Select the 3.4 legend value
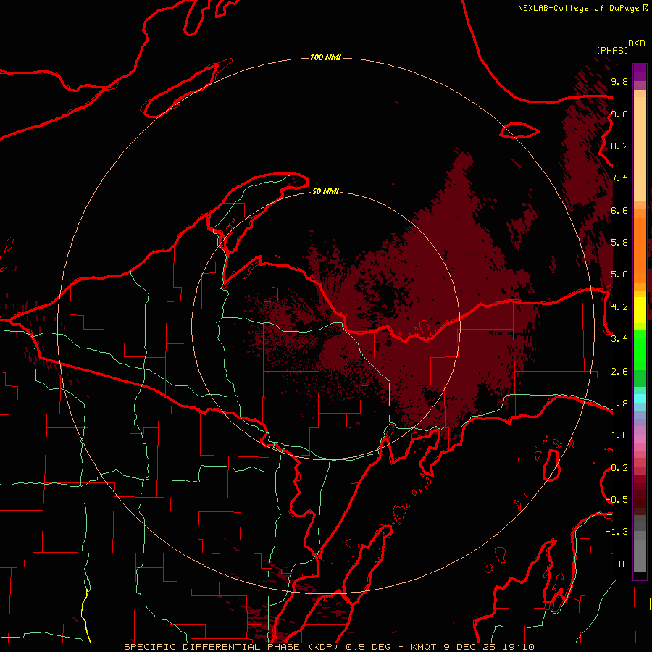652x652 pixels. (x=619, y=338)
